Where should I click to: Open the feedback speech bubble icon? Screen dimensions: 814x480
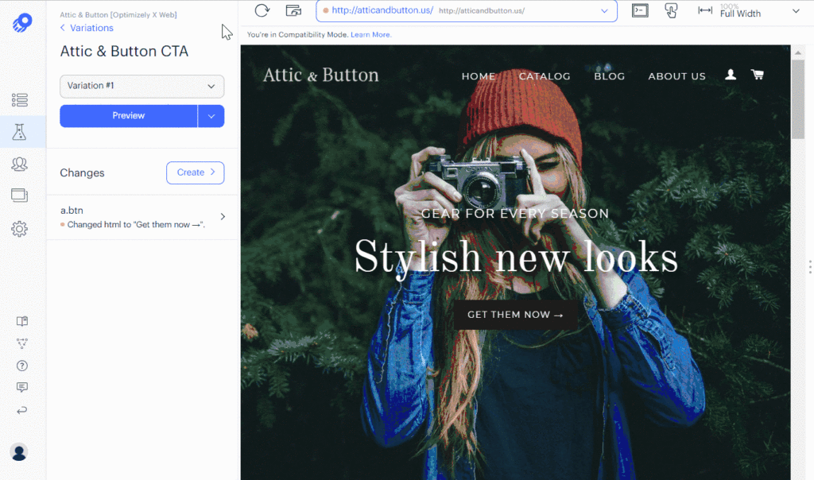(x=21, y=388)
